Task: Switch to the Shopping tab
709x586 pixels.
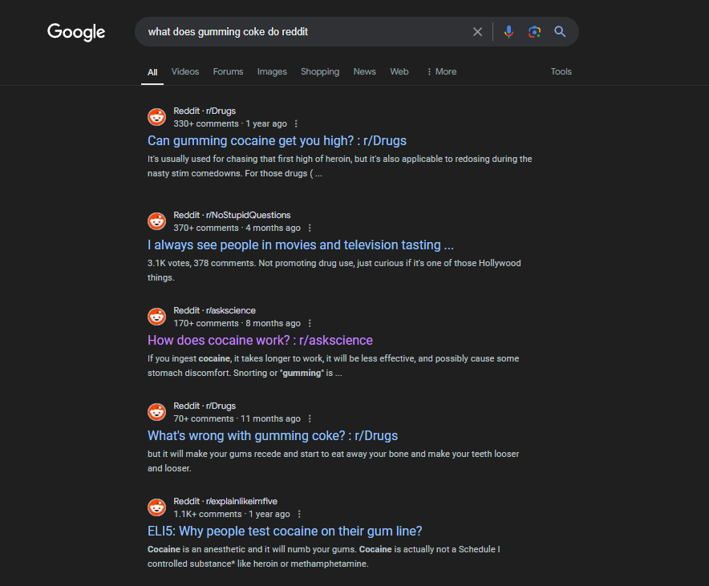Action: click(x=320, y=72)
